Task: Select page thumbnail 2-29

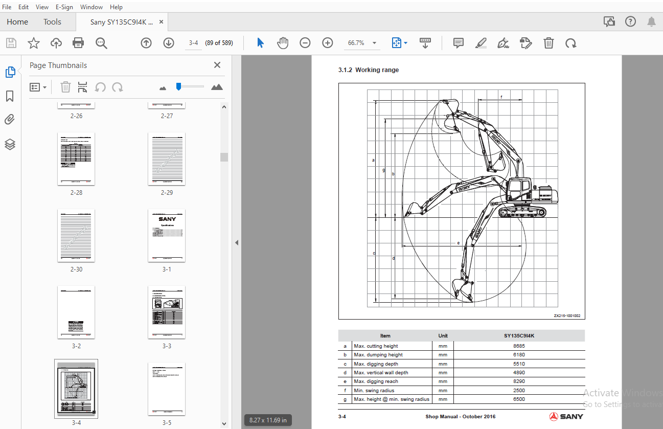Action: click(x=167, y=159)
